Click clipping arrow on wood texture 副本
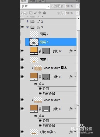Image resolution: width=100 pixels, height=137 pixels. coord(32,68)
